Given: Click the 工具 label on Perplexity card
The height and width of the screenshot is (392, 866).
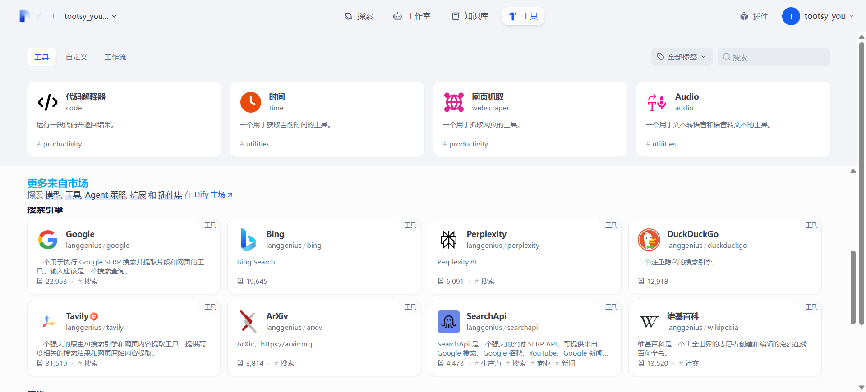Looking at the screenshot, I should point(611,224).
